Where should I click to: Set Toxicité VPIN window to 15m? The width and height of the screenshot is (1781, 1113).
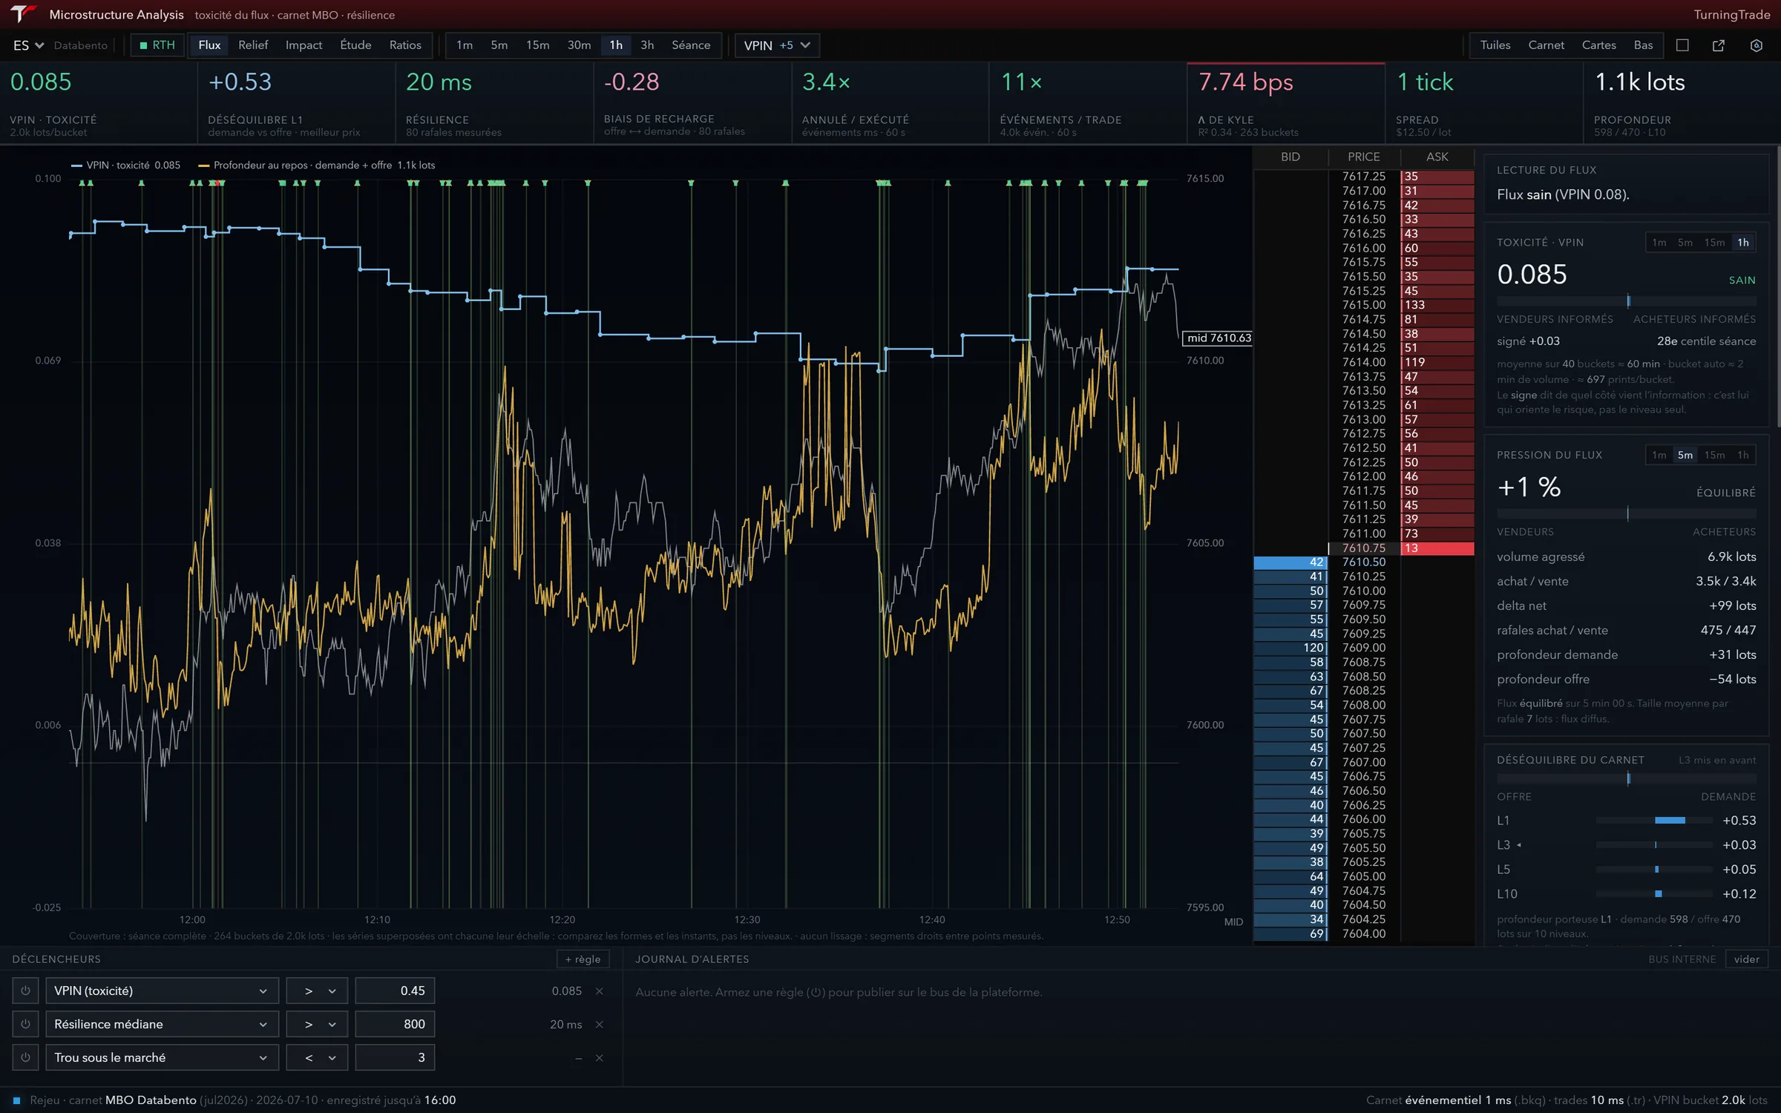tap(1714, 243)
